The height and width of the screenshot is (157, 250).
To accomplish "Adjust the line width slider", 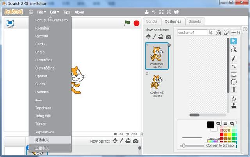I will coord(184,145).
